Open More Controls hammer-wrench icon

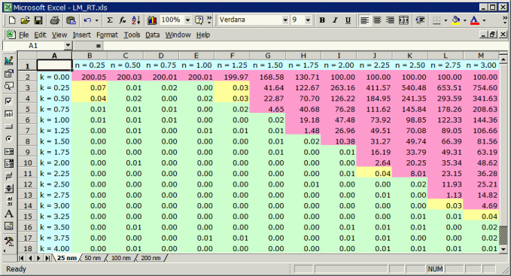pos(9,241)
